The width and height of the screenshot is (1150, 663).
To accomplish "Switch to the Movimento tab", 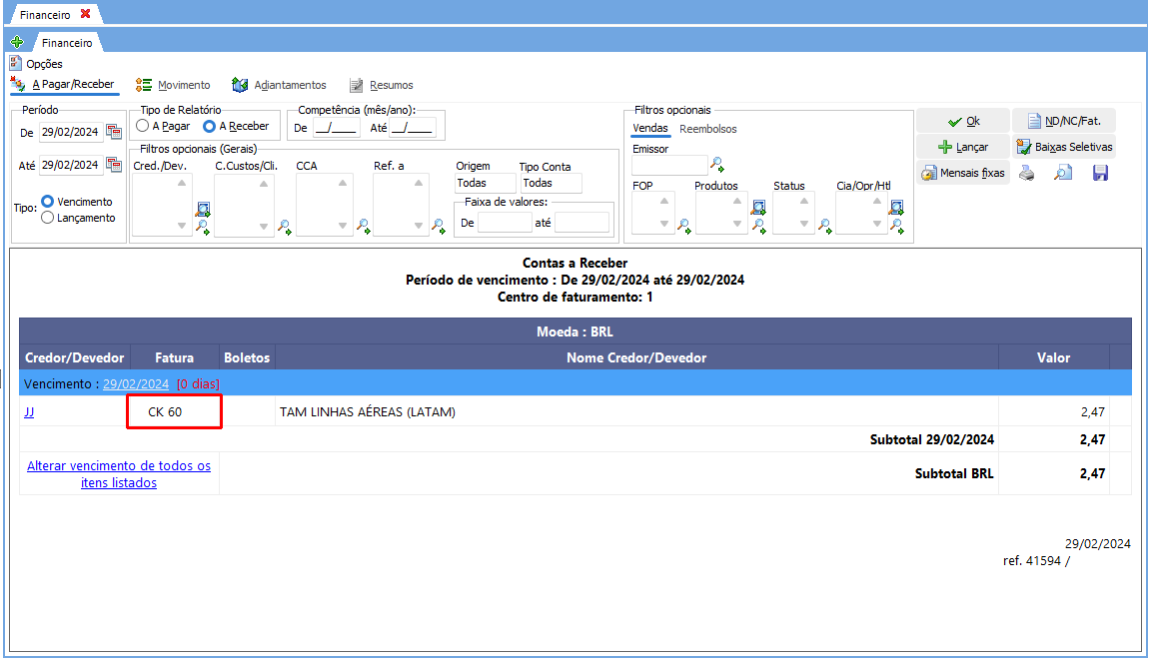I will (173, 85).
